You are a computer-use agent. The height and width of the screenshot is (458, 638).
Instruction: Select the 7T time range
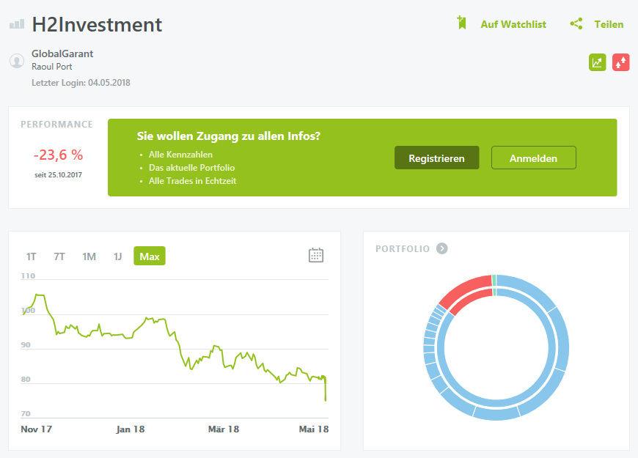[x=59, y=256]
